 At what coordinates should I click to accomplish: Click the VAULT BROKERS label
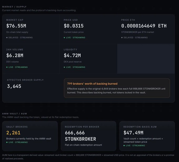pyautogui.click(x=17, y=127)
